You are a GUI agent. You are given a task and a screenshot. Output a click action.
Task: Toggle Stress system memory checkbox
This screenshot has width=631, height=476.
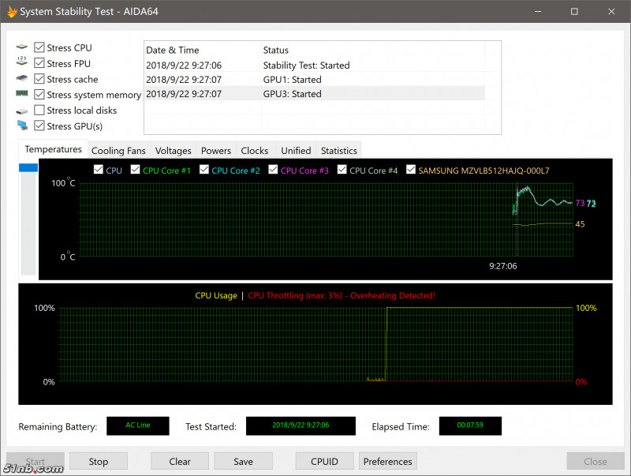click(x=39, y=94)
